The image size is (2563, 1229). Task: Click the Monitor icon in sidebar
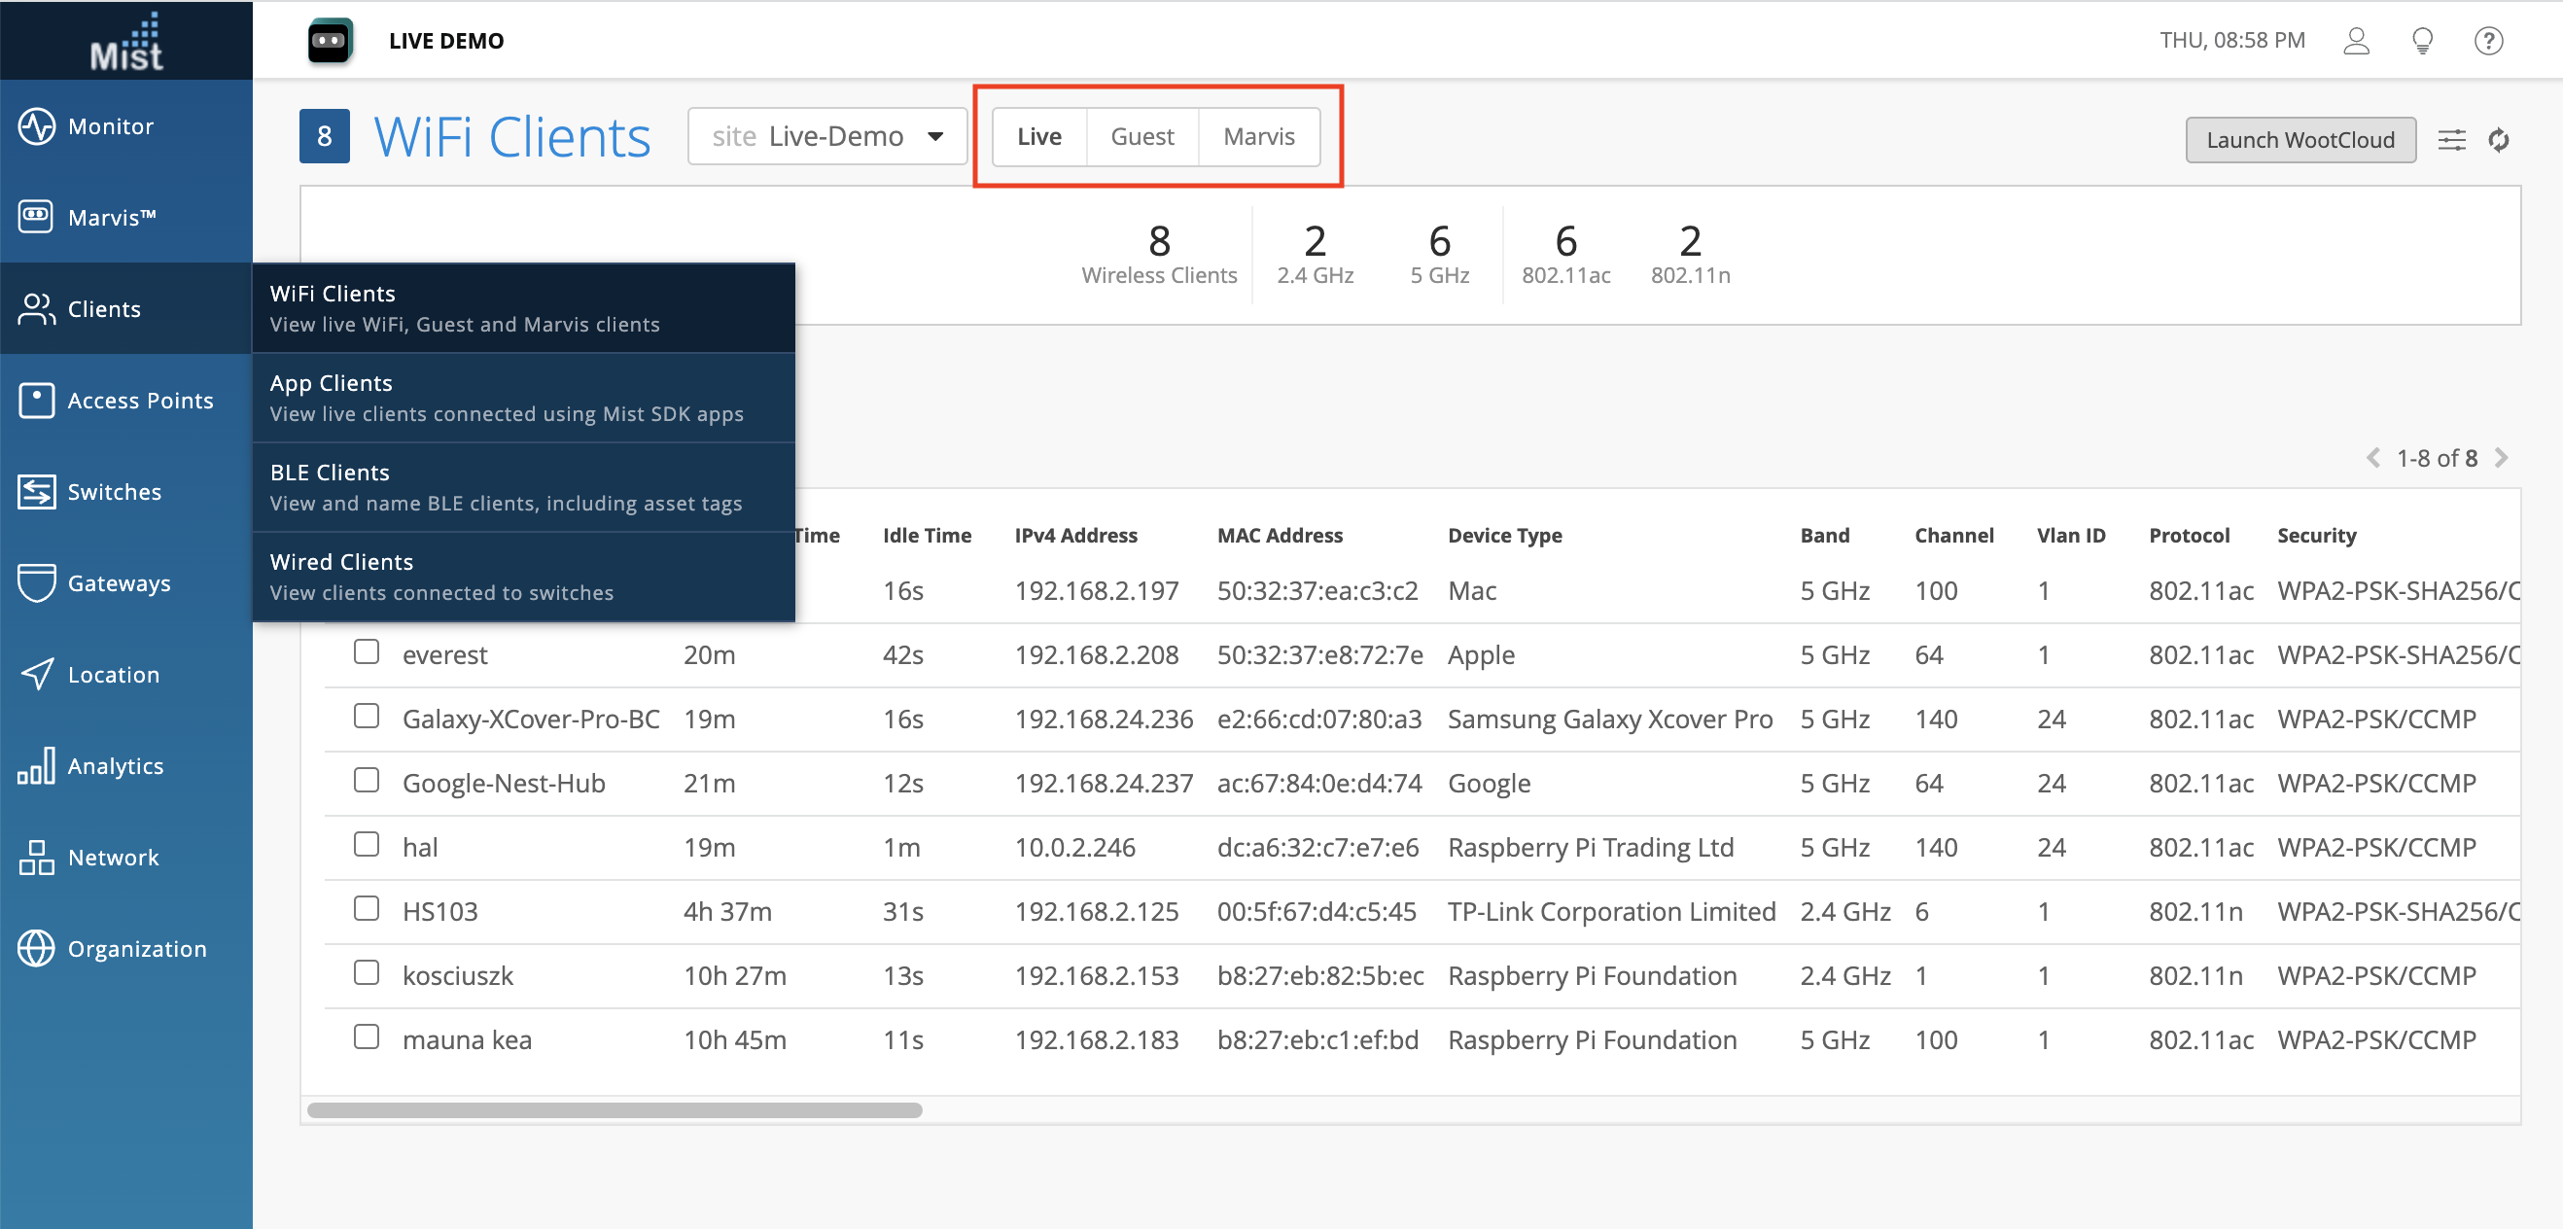click(x=37, y=126)
